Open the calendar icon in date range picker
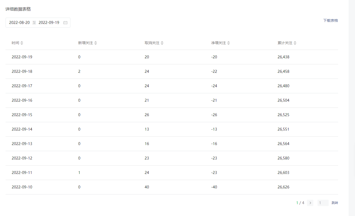Image resolution: width=355 pixels, height=216 pixels. [65, 23]
